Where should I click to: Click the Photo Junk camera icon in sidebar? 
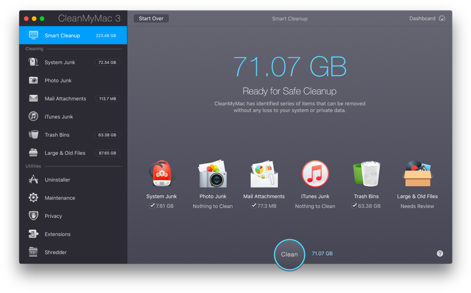33,80
